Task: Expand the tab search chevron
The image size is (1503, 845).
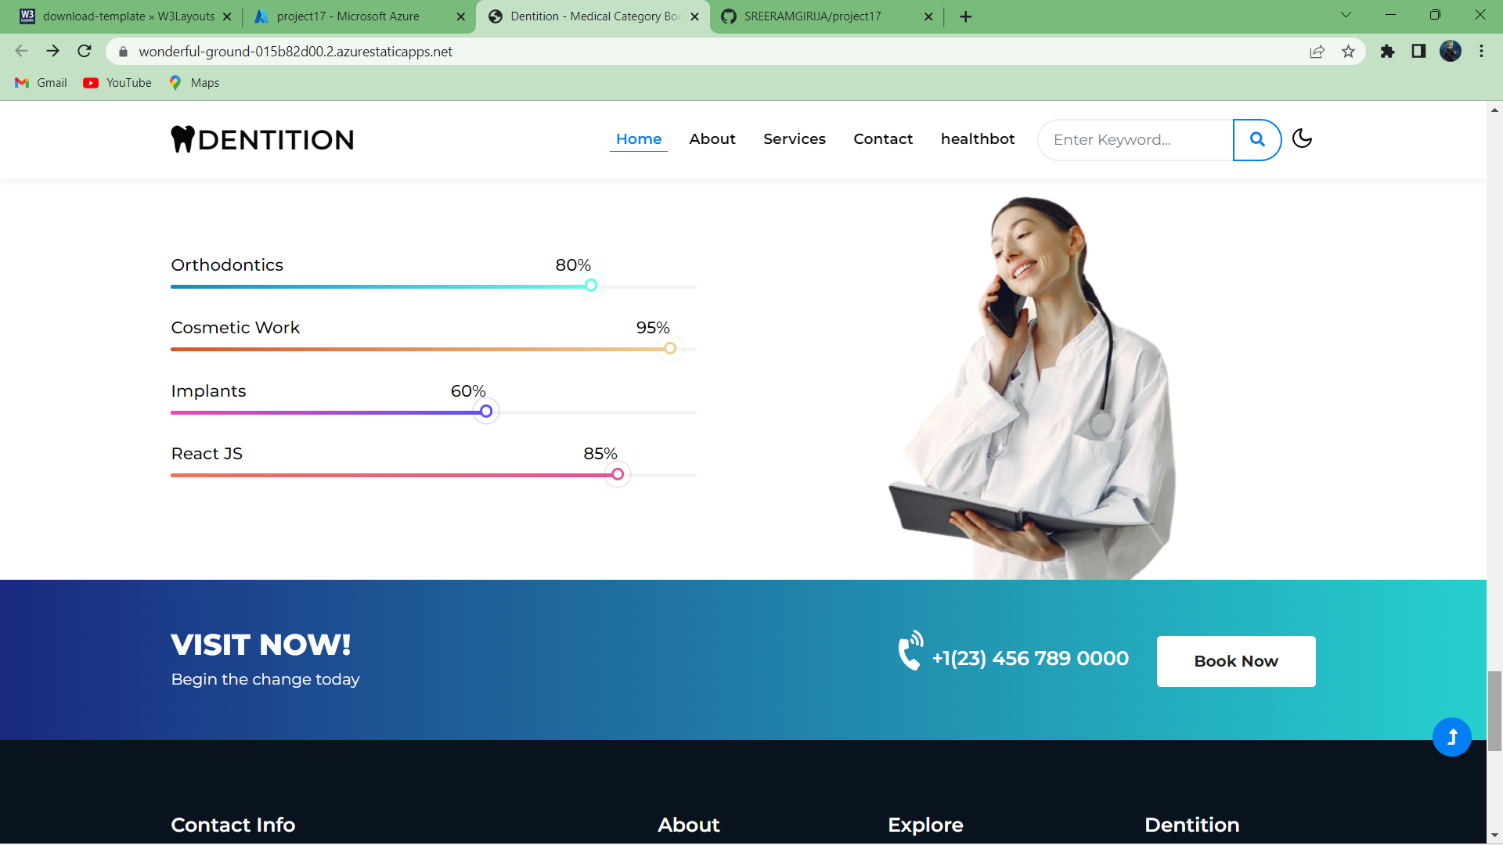Action: 1346,15
